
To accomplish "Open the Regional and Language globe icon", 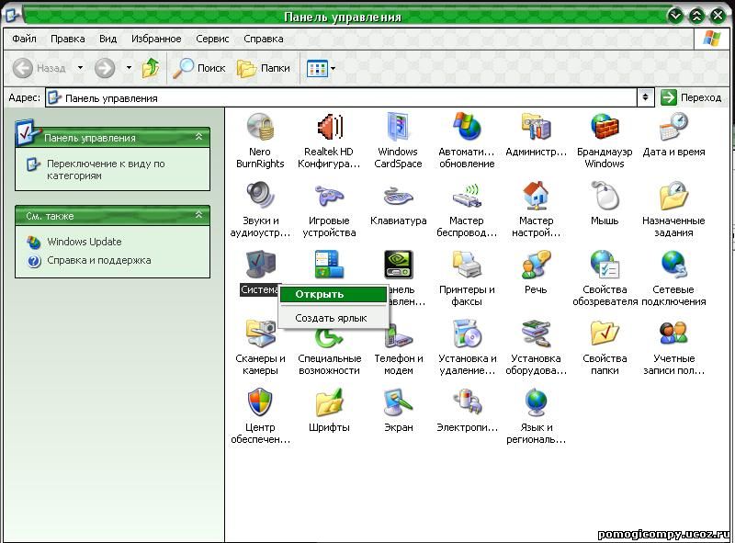I will [x=536, y=402].
